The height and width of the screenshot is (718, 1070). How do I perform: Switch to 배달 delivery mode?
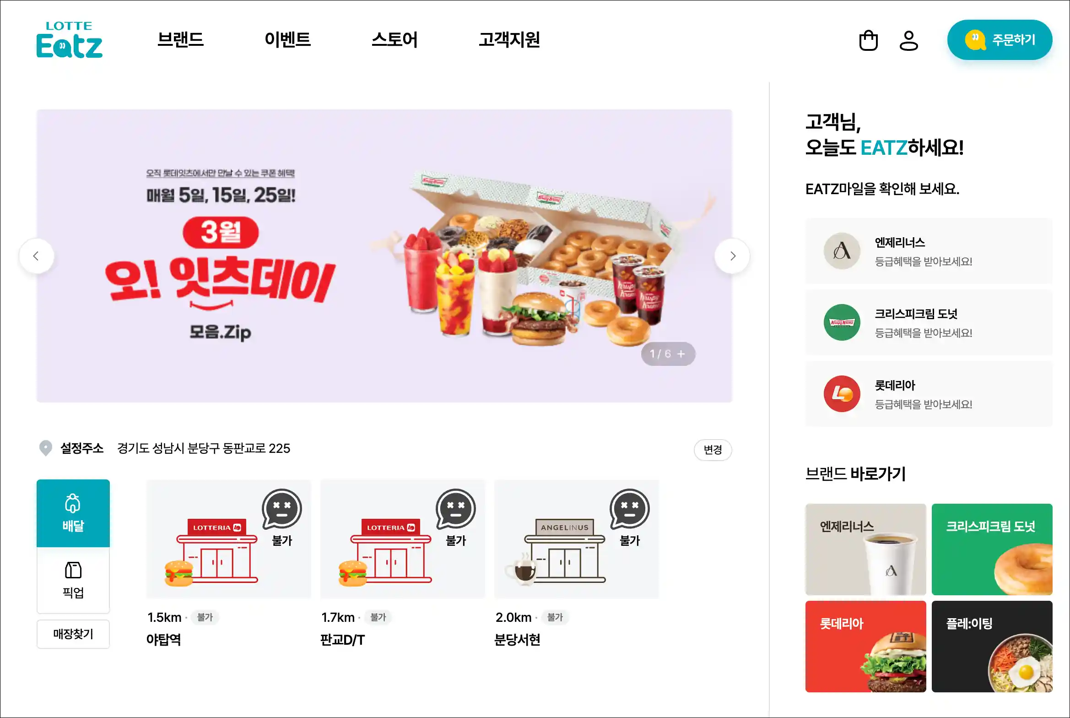point(73,513)
